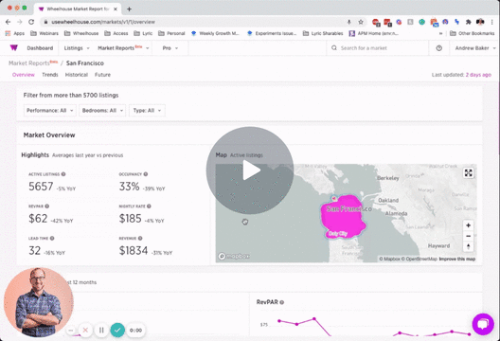Switch to the Trends tab

(50, 75)
